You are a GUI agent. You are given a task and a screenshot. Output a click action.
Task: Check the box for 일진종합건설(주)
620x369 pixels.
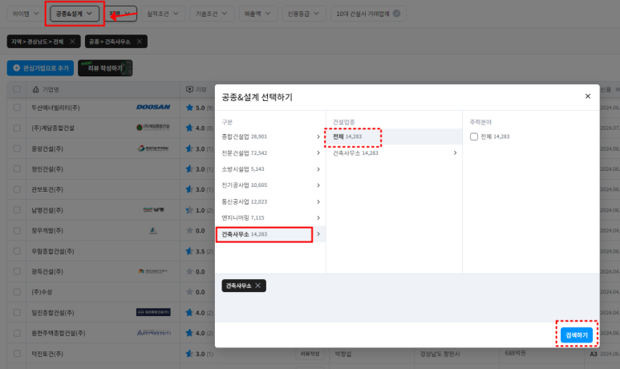(17, 312)
